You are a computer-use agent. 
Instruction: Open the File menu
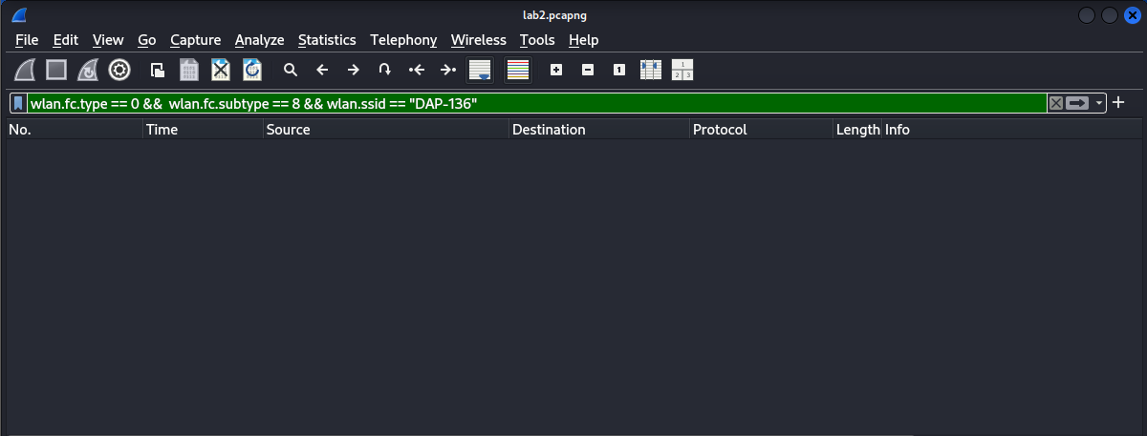[27, 40]
